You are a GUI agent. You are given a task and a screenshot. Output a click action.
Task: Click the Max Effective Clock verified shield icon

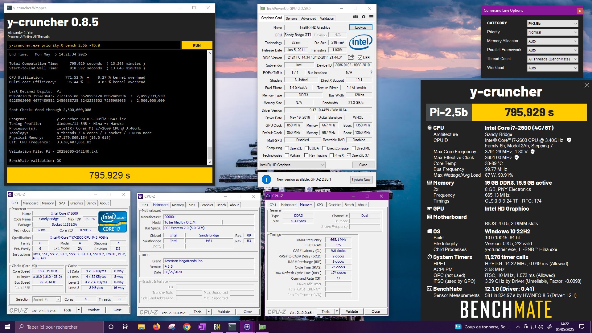(x=517, y=157)
